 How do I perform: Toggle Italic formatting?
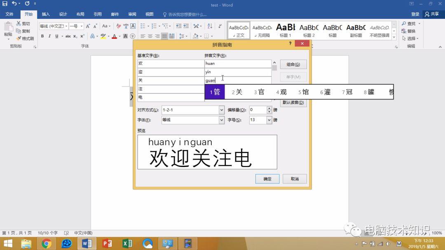tap(49, 36)
